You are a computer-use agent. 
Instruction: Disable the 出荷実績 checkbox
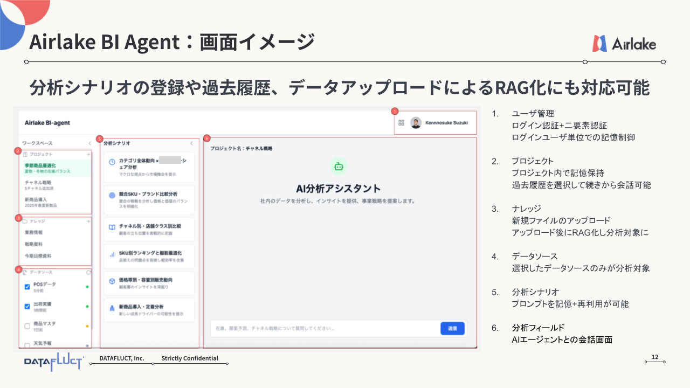[x=27, y=306]
